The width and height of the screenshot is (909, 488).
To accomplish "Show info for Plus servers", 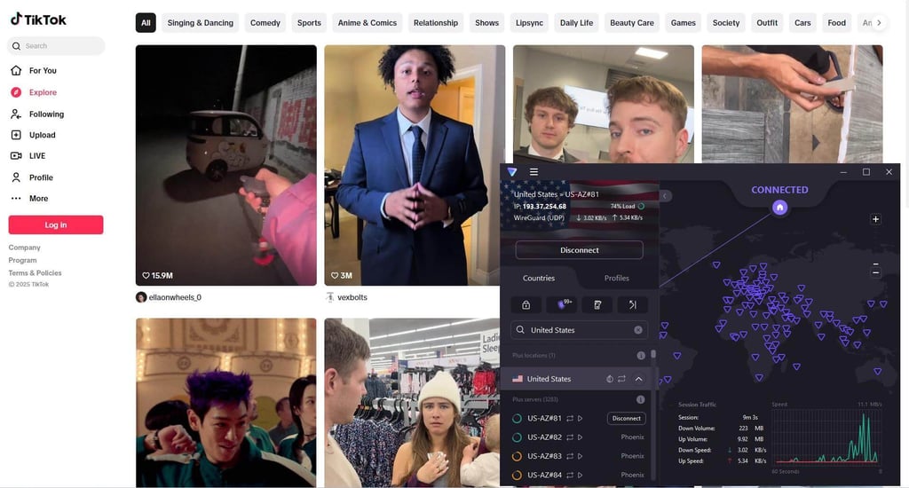I will coord(641,399).
